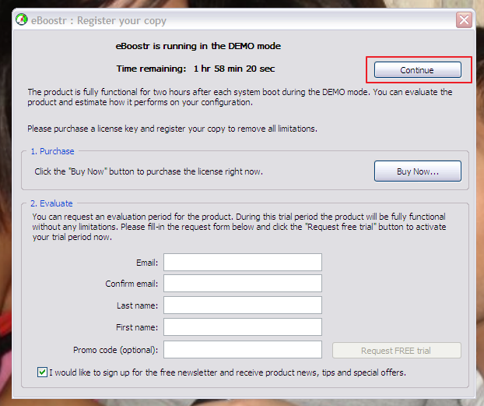Close the Register your copy dialog
This screenshot has height=406, width=484.
click(464, 20)
